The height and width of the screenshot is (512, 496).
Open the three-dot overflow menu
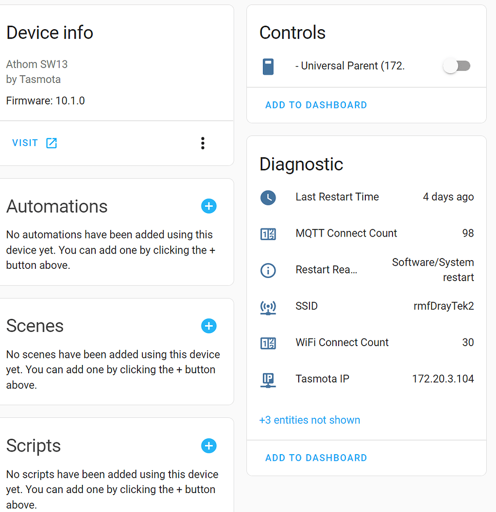pos(203,143)
